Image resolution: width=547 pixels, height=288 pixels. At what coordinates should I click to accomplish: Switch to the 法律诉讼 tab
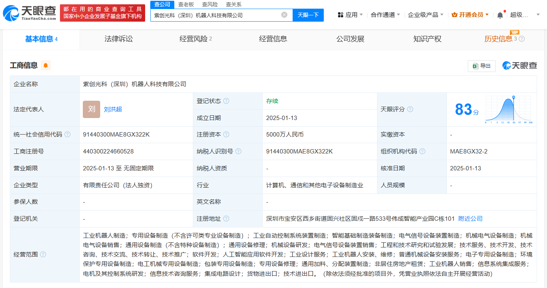(119, 39)
